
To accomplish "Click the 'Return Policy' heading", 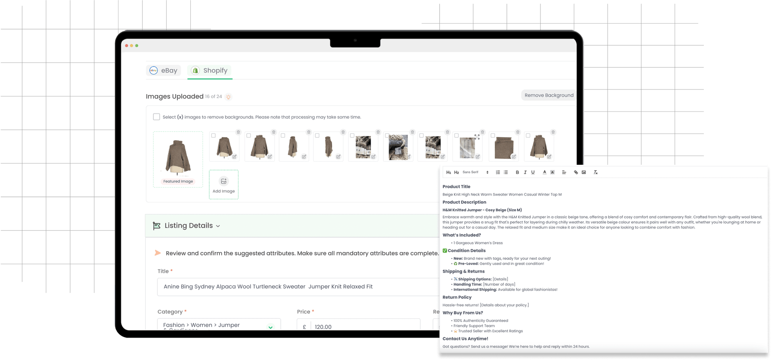I will pos(457,297).
